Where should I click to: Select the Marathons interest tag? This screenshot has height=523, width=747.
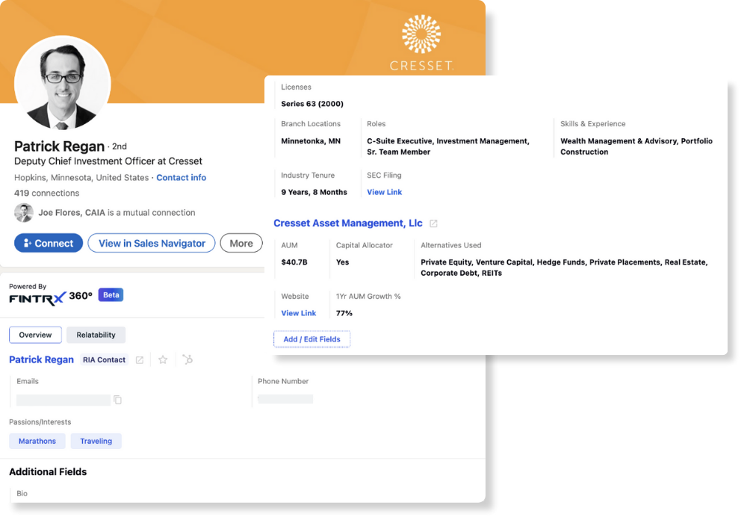37,441
